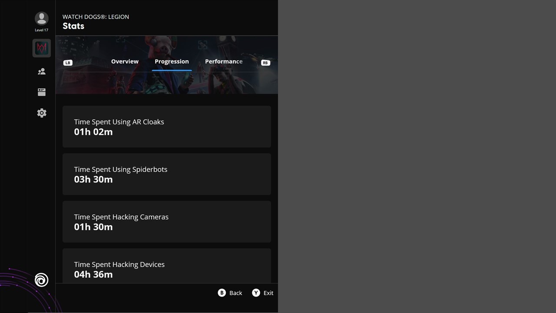Click the B button icon
The width and height of the screenshot is (556, 313).
click(222, 293)
